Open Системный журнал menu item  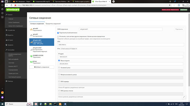tap(15, 77)
